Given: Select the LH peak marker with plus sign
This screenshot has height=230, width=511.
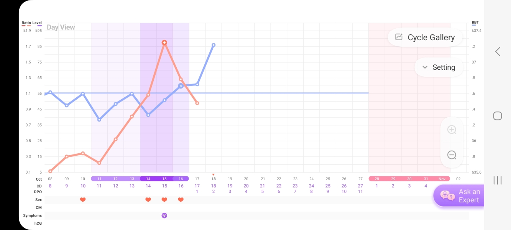Looking at the screenshot, I should click(x=164, y=43).
